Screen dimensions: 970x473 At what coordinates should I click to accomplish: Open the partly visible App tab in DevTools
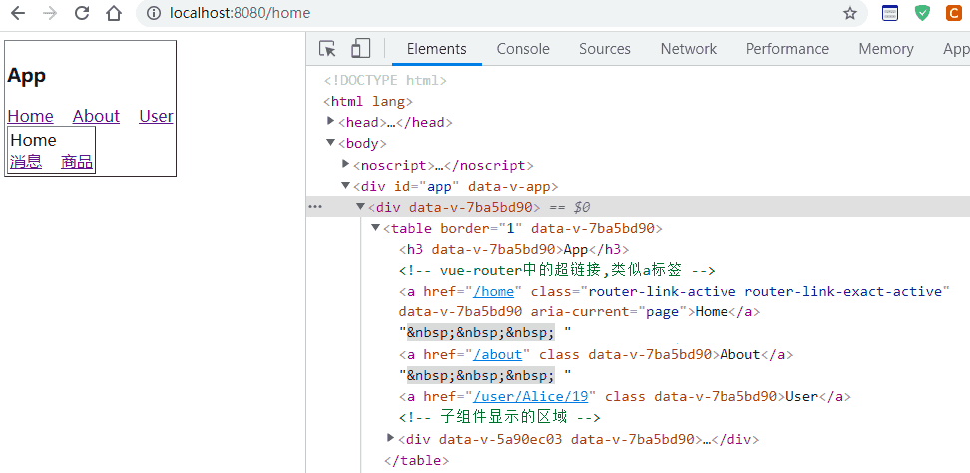956,49
